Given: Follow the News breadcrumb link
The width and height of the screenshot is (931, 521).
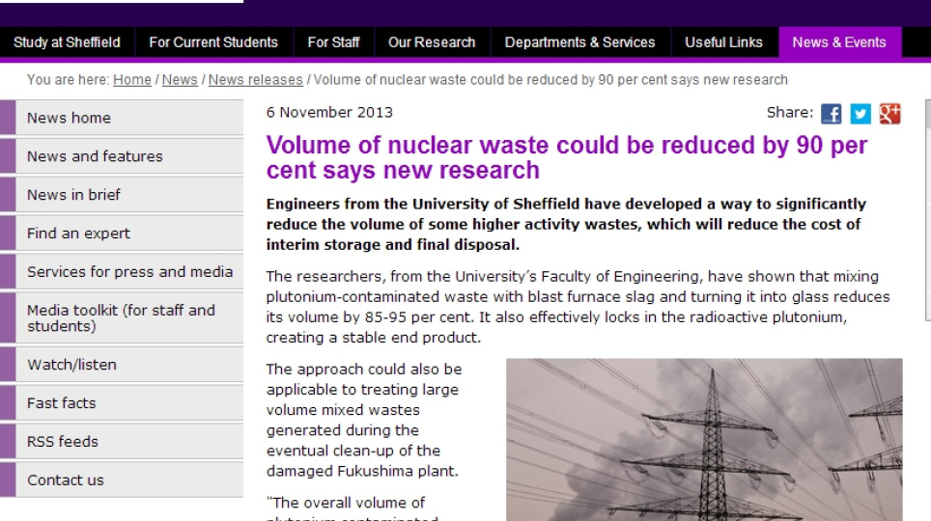Looking at the screenshot, I should coord(180,80).
